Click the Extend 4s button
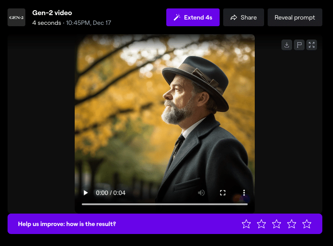 [193, 17]
